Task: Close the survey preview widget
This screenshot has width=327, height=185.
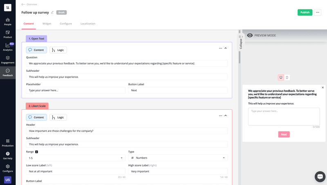Action: tap(323, 88)
